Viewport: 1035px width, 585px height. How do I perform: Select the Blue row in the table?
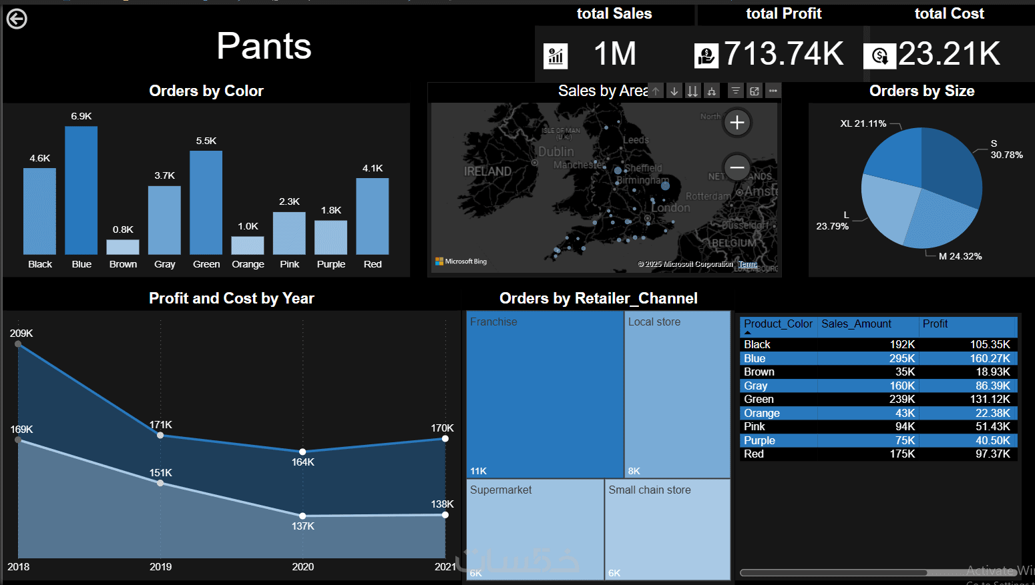tap(878, 358)
